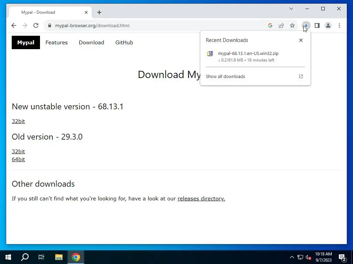Click the address bar URL

(92, 25)
